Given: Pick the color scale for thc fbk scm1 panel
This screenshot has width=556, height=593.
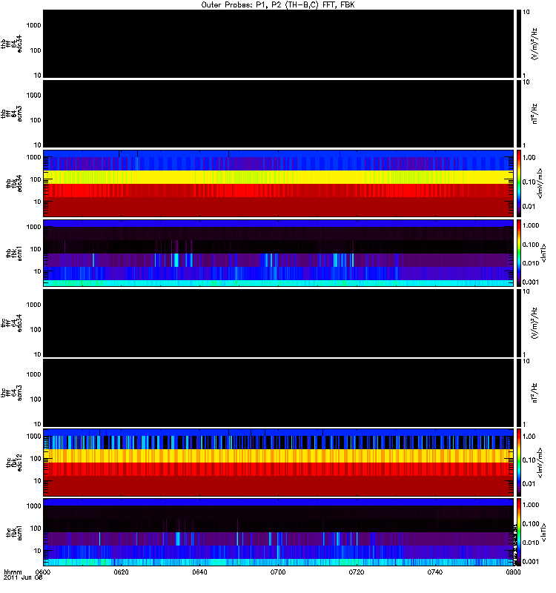Looking at the screenshot, I should [520, 531].
